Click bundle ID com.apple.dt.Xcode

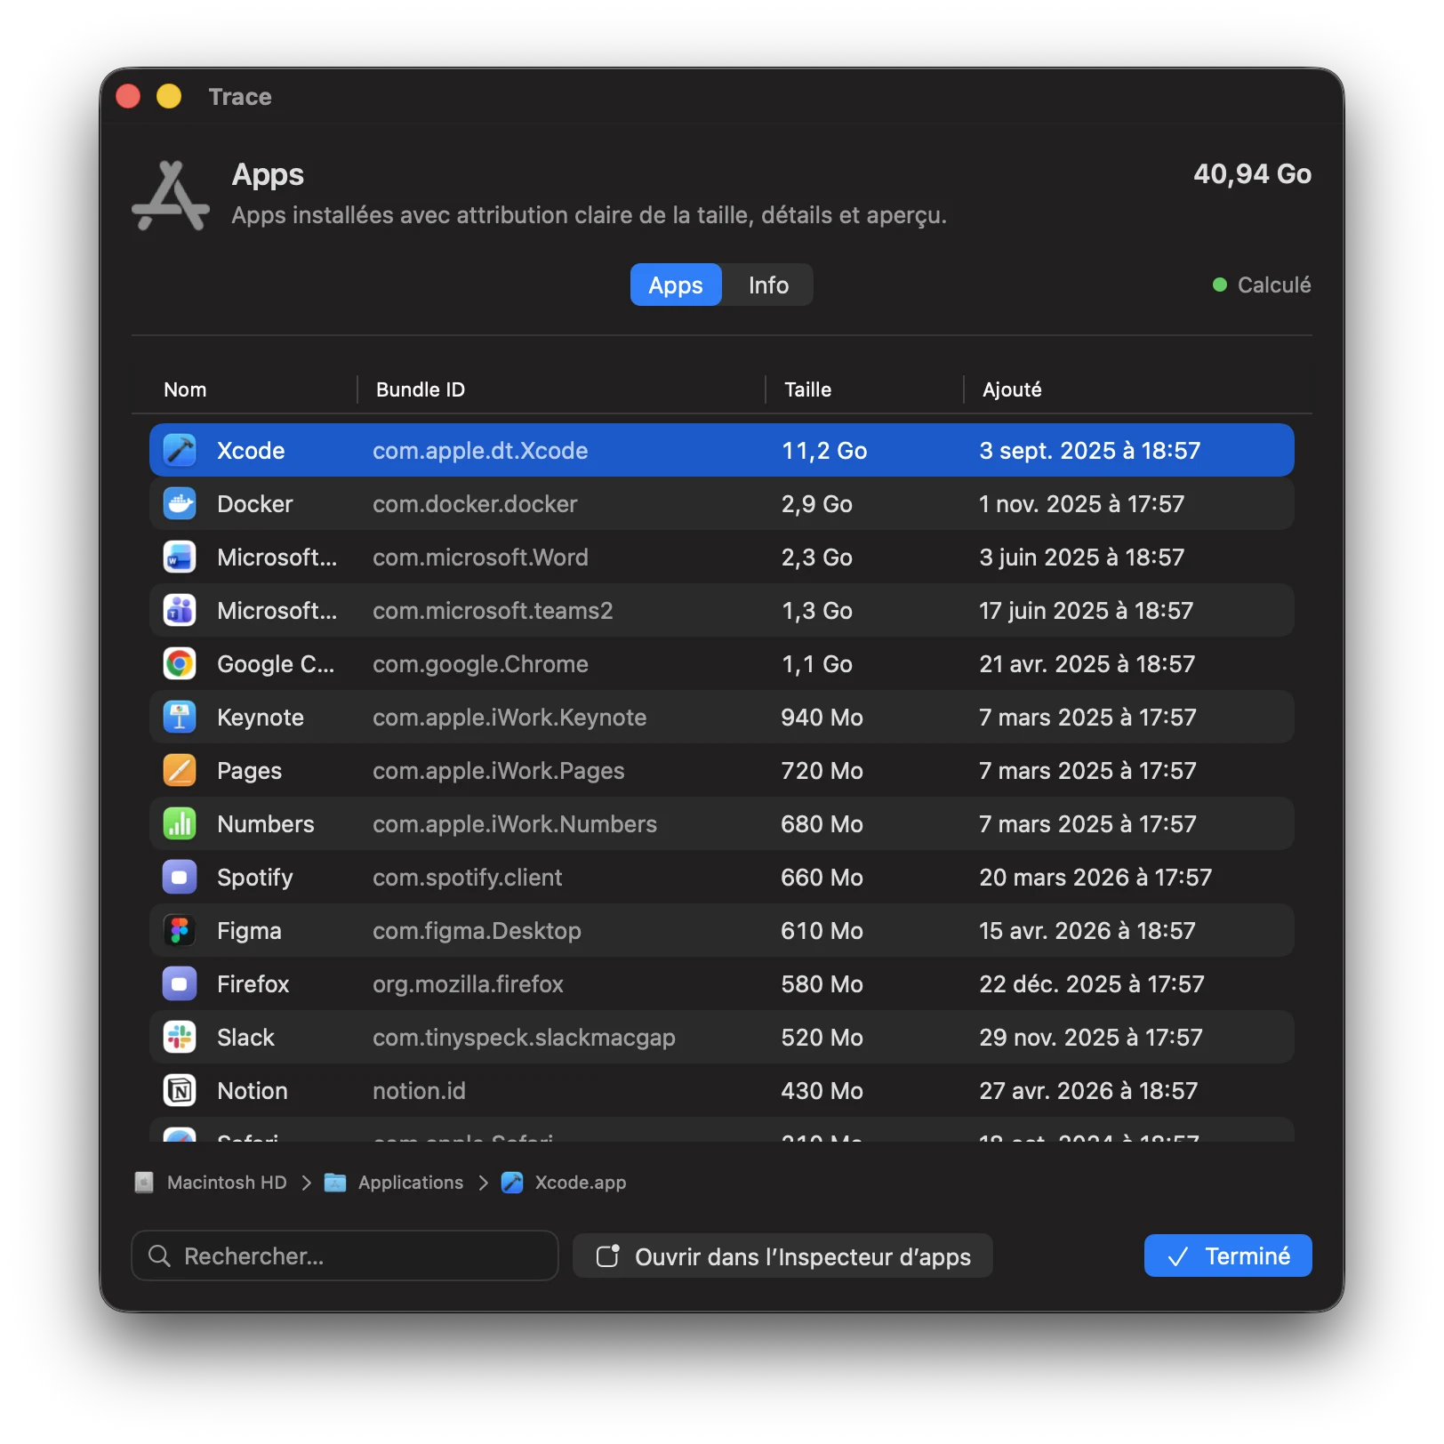[x=480, y=451]
